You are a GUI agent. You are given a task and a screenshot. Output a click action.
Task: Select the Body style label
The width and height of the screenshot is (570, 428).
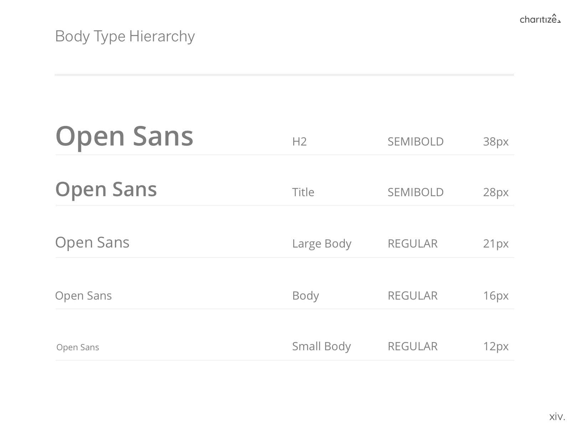click(305, 296)
